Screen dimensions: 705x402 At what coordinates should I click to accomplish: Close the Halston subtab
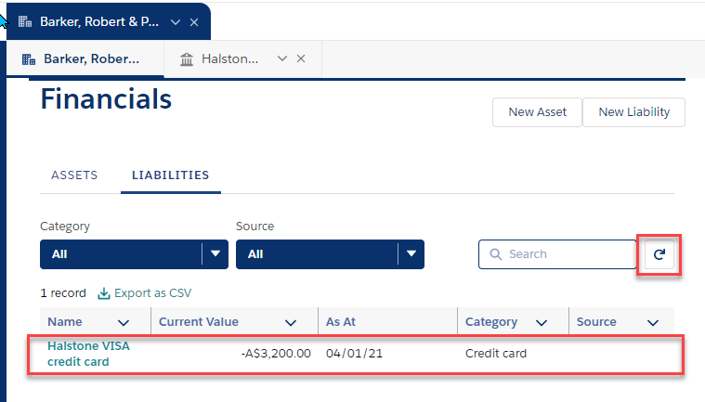click(301, 58)
